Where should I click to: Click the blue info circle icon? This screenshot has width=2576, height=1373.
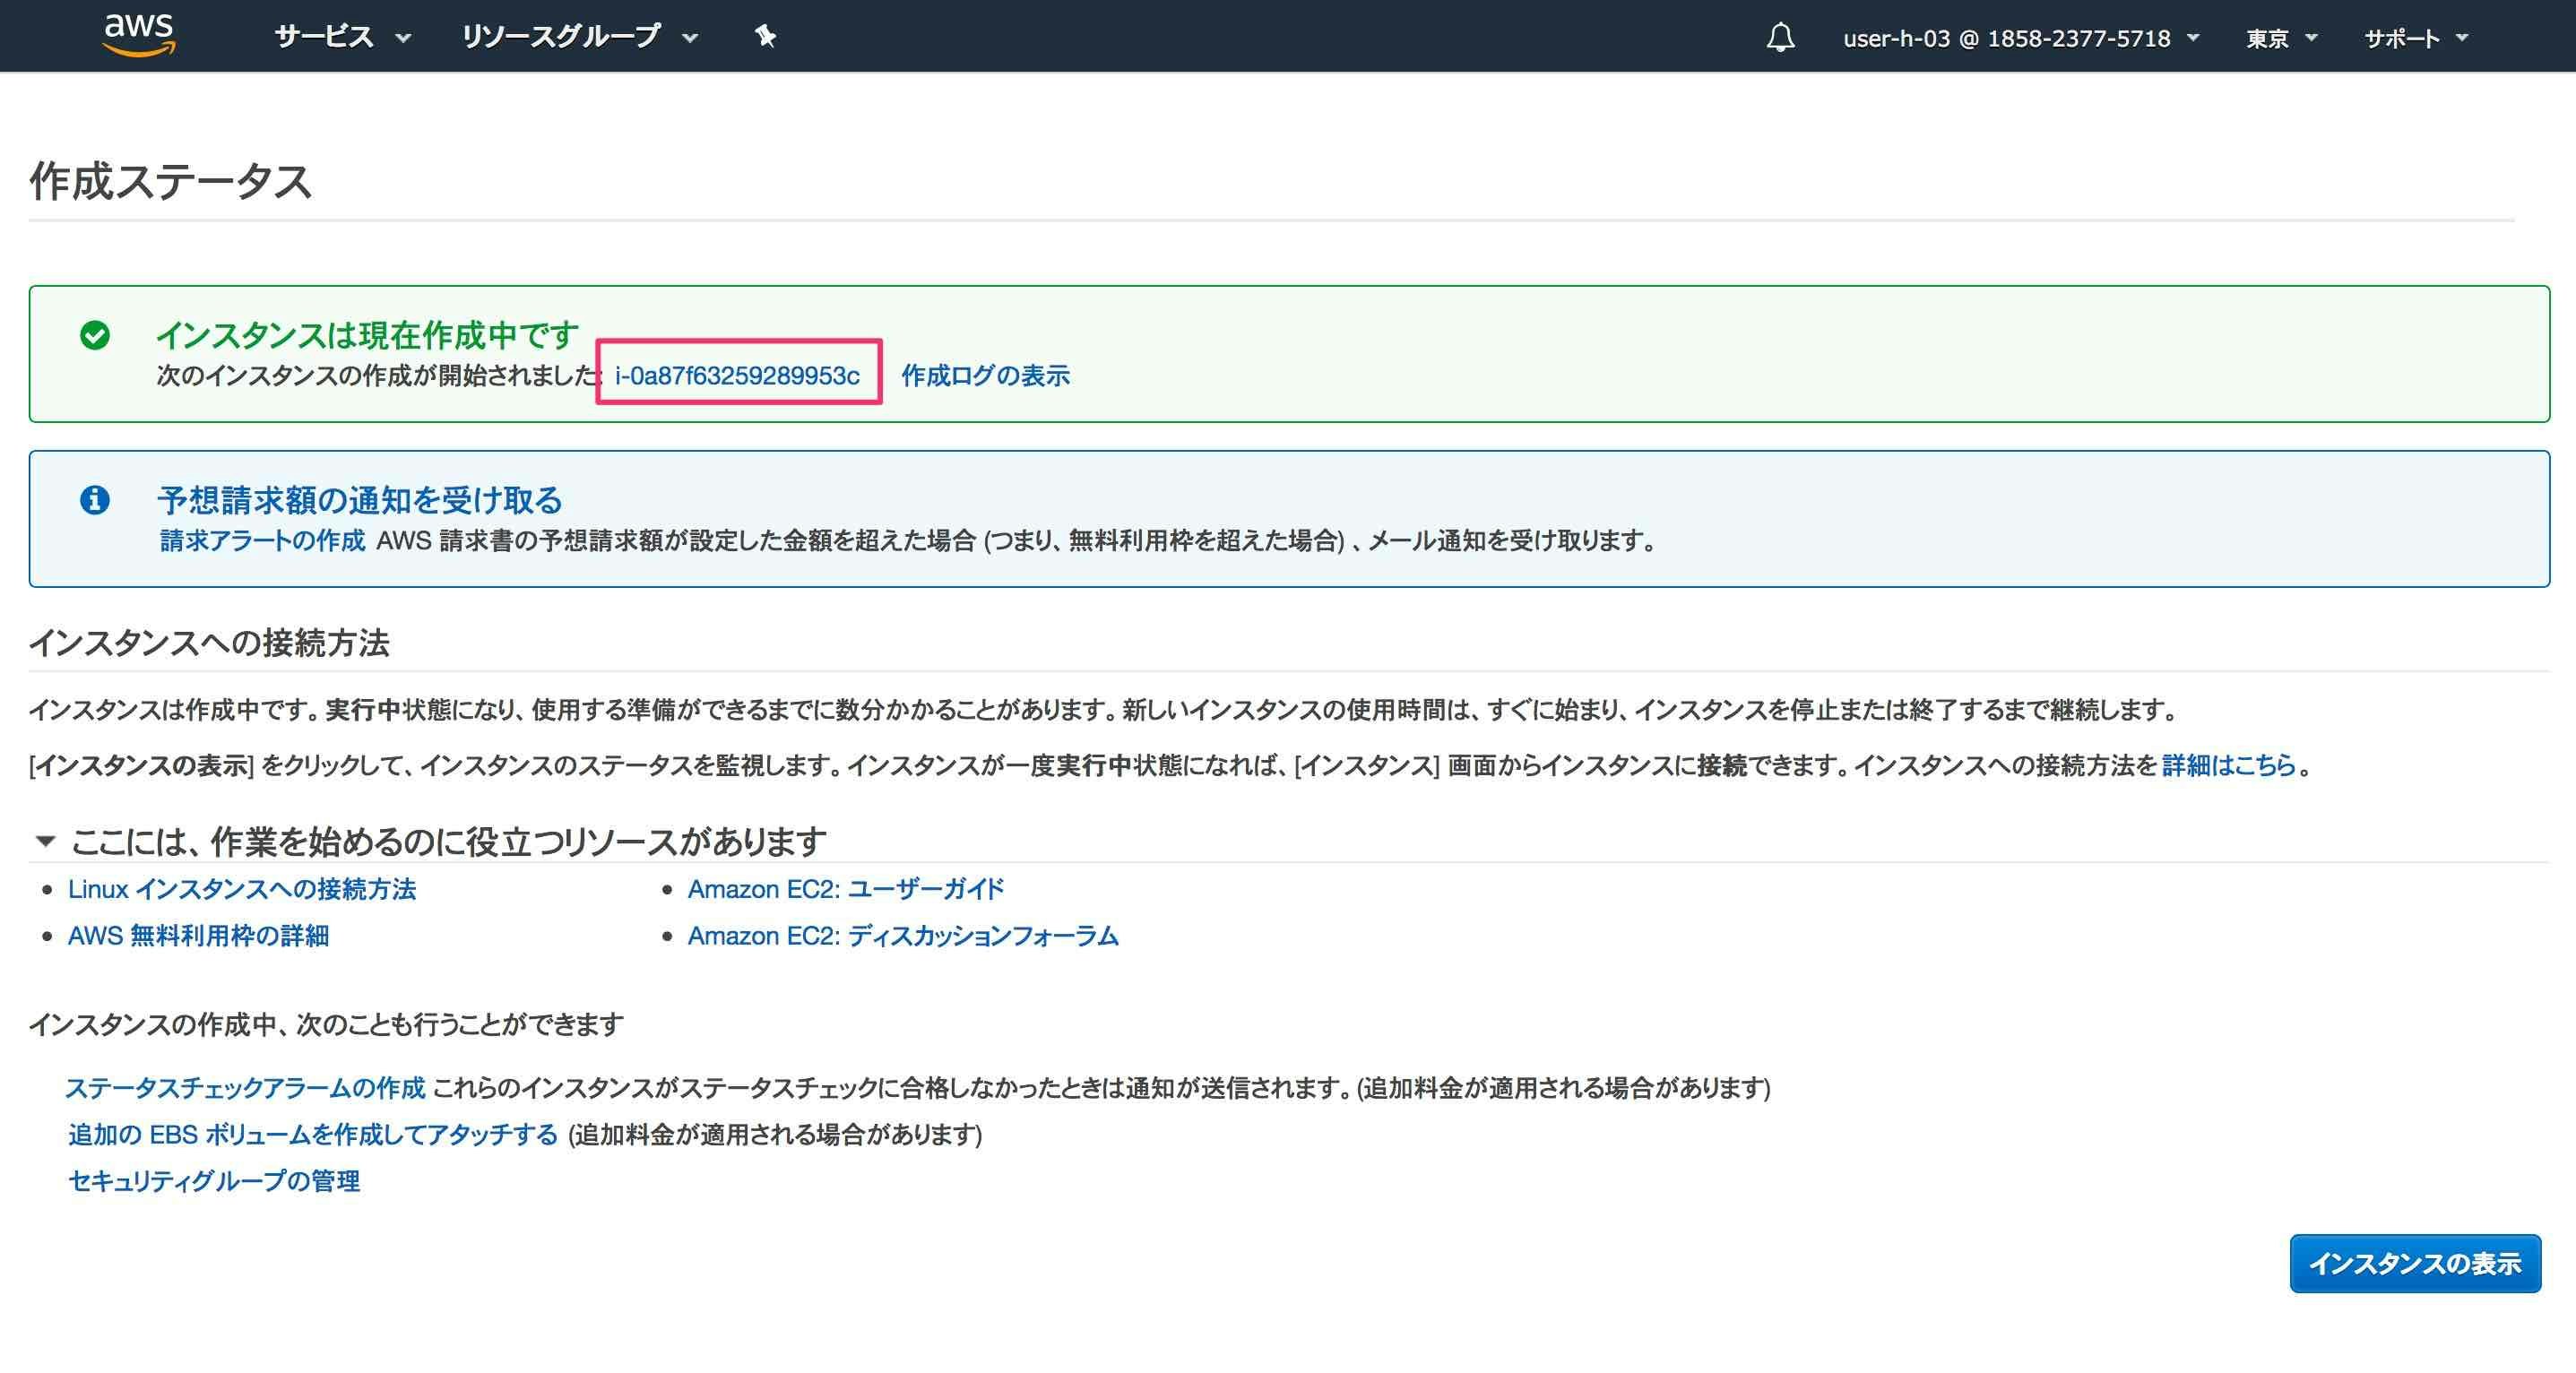coord(95,499)
